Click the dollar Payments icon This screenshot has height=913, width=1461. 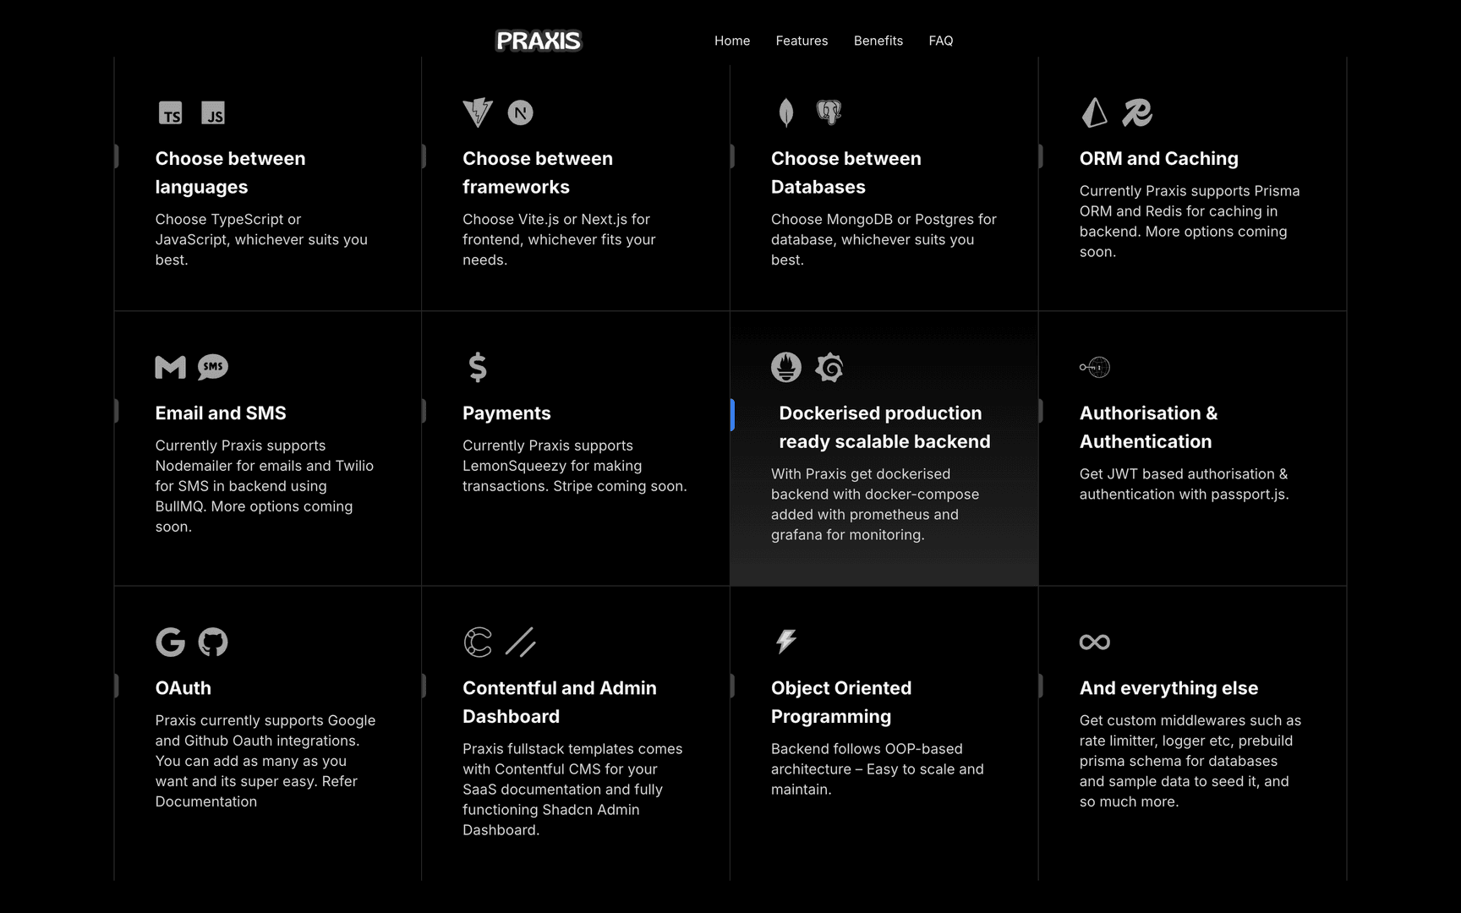click(479, 367)
